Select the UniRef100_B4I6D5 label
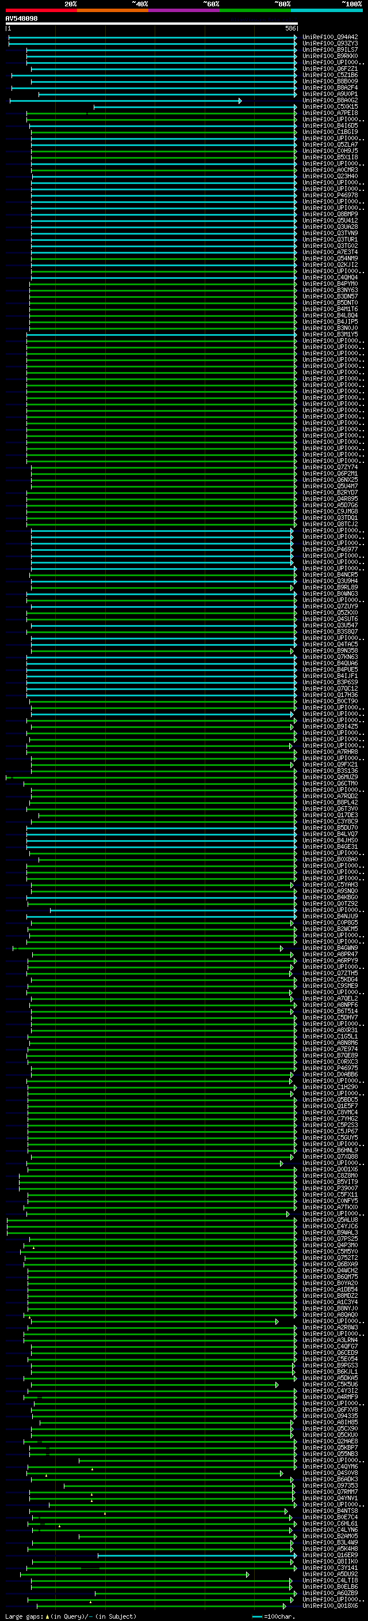This screenshot has height=1621, width=368. 329,126
